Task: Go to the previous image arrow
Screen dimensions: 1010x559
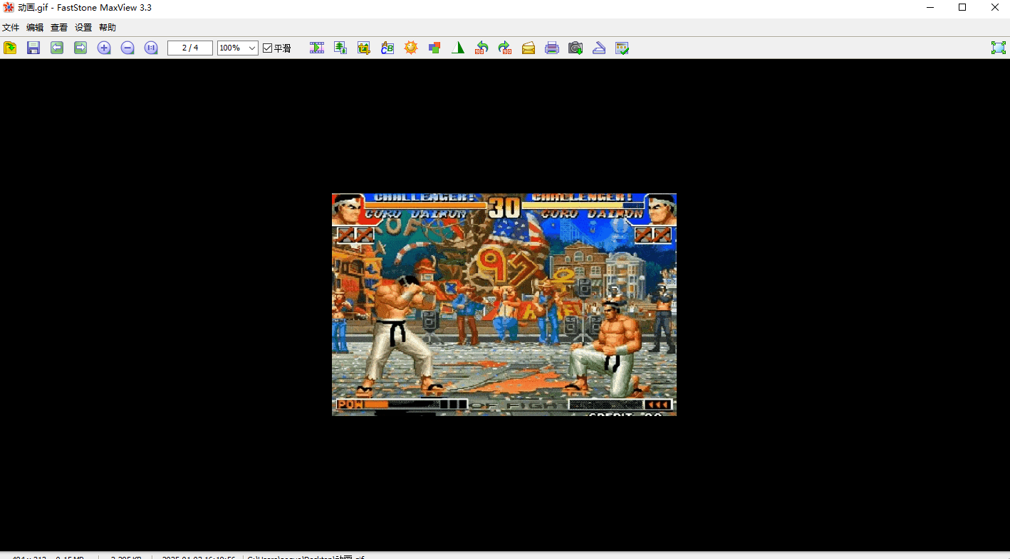Action: pos(57,48)
